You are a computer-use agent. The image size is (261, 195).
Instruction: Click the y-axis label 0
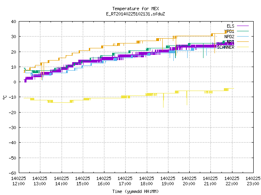coord(15,82)
